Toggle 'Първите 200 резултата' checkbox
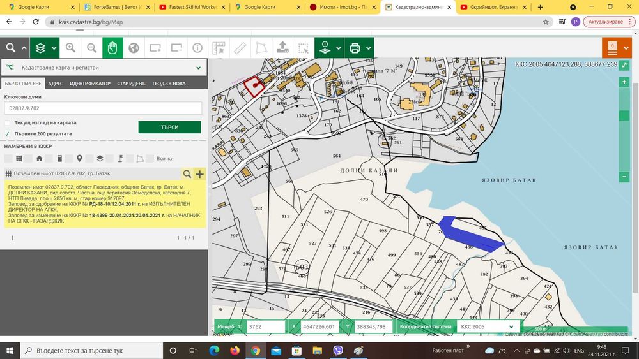This screenshot has height=359, width=639. coord(8,134)
